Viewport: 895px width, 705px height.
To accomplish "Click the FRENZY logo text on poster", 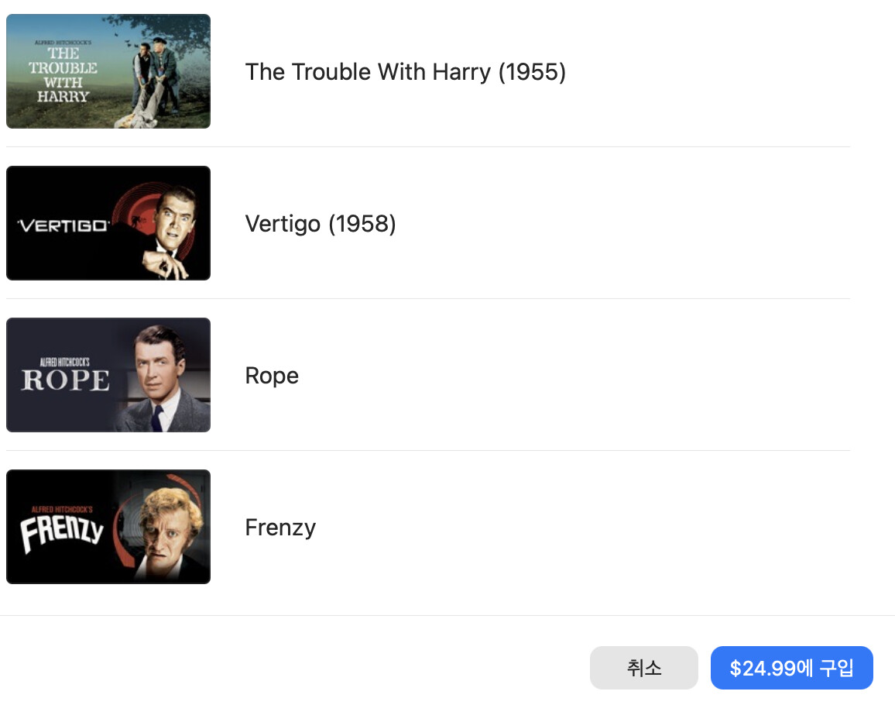I will (x=62, y=533).
